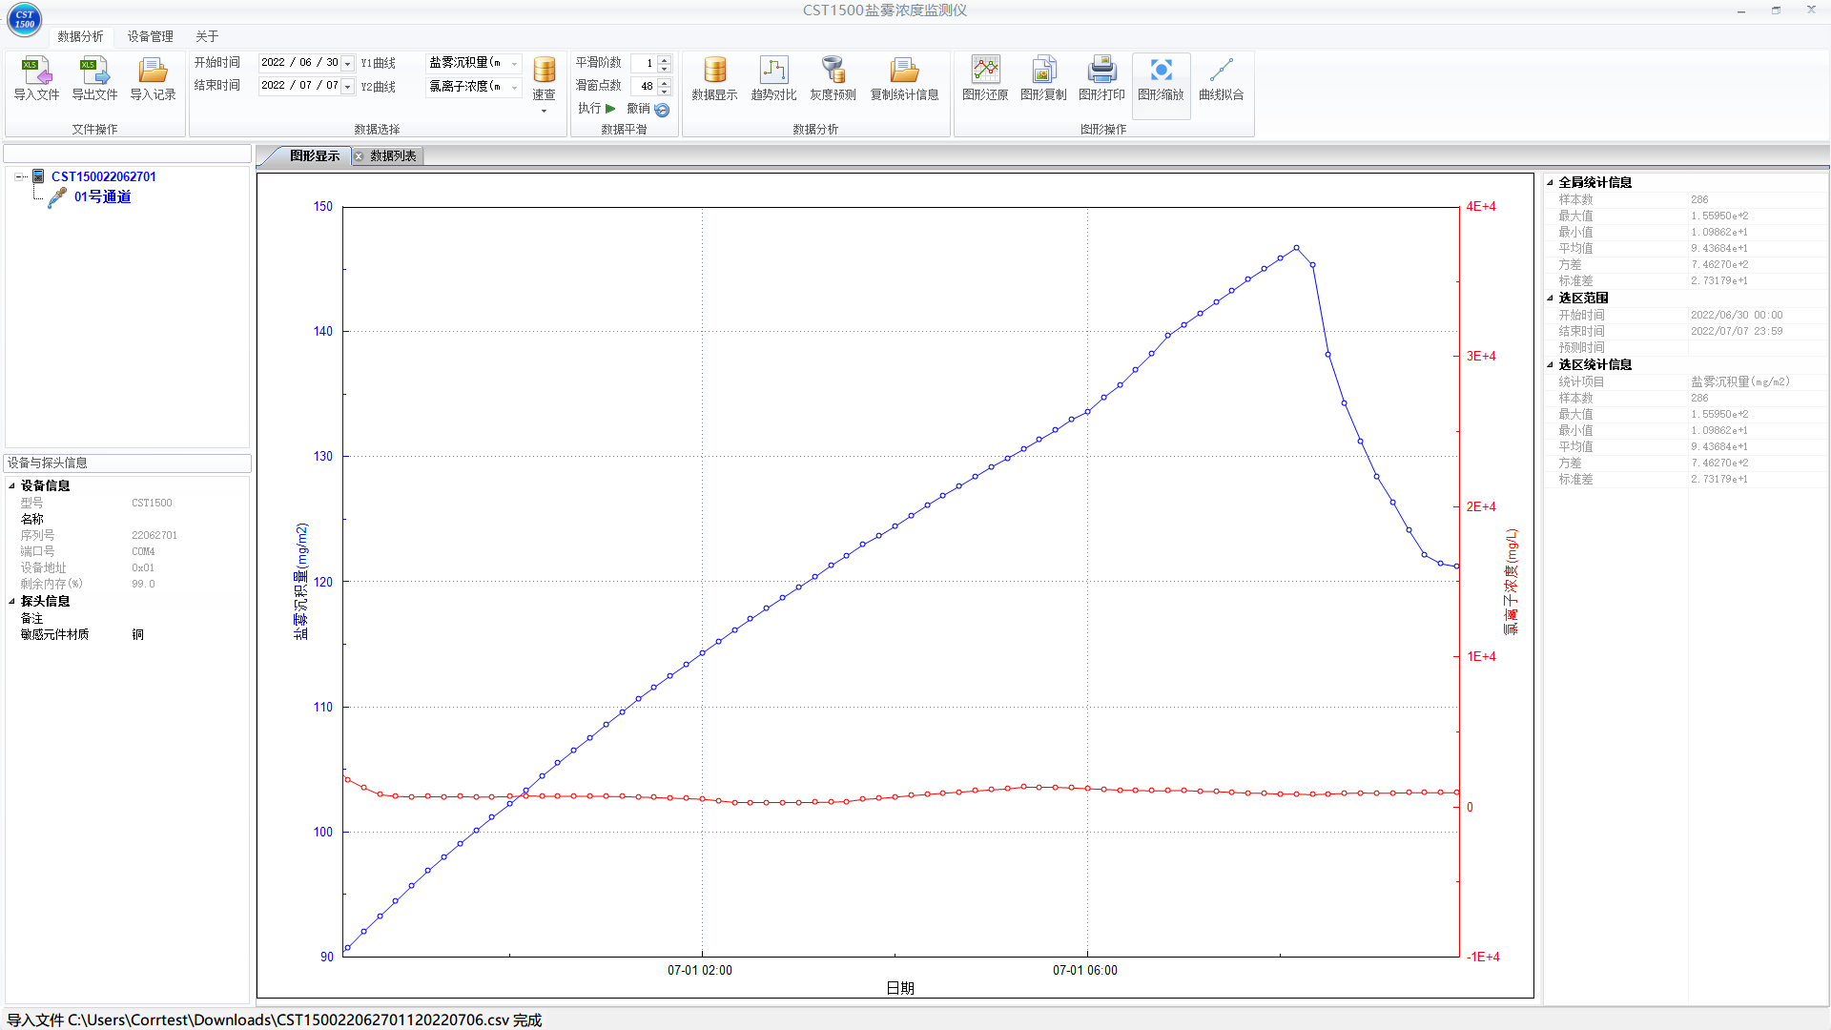Click the probe icon beside 01号通道
1831x1030 pixels.
(x=57, y=197)
